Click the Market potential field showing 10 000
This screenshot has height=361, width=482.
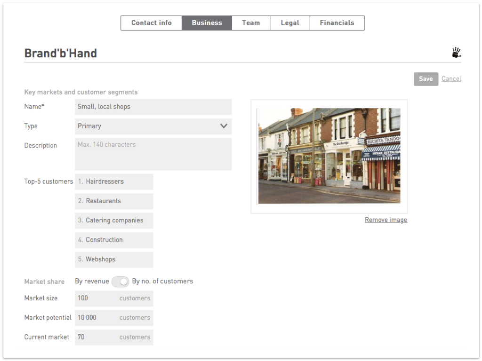pos(114,318)
